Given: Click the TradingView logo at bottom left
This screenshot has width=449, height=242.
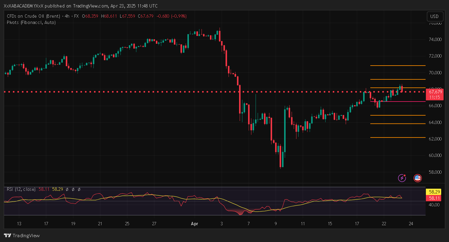Looking at the screenshot, I should click(x=22, y=235).
